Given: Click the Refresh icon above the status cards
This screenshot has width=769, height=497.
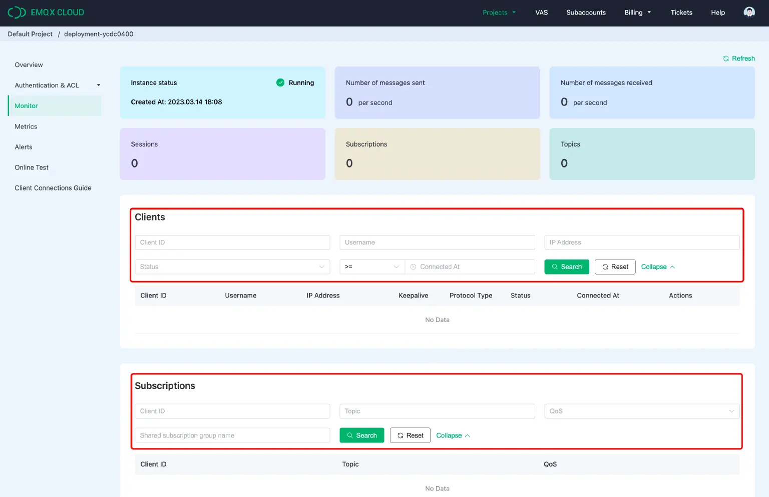Looking at the screenshot, I should click(726, 58).
